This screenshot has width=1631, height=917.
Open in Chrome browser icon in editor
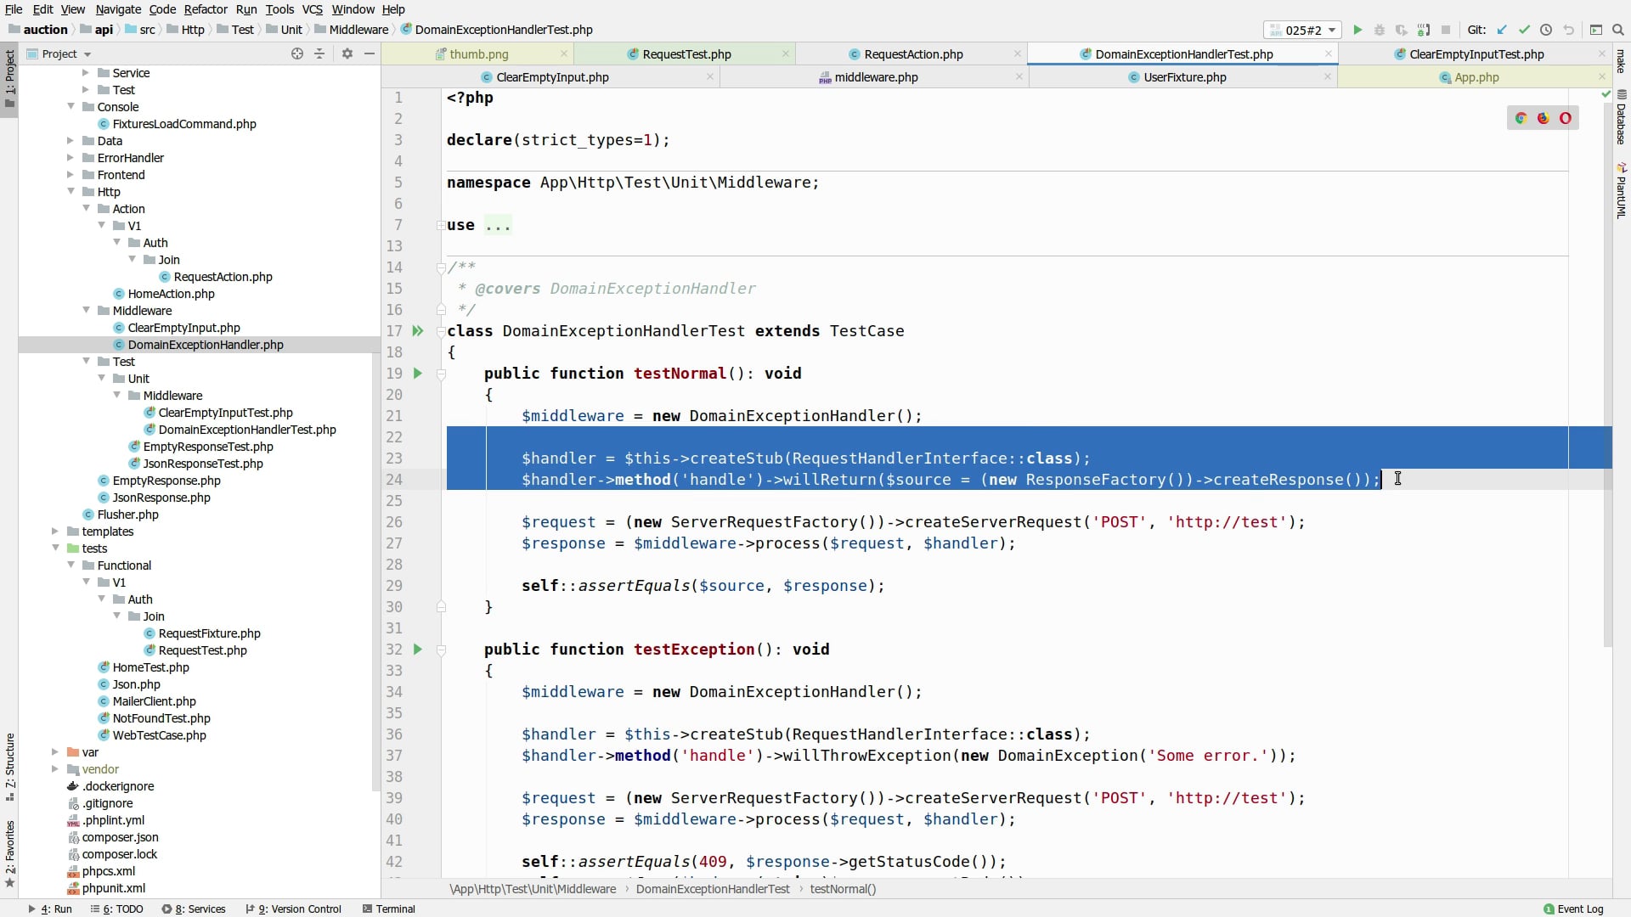(x=1521, y=118)
